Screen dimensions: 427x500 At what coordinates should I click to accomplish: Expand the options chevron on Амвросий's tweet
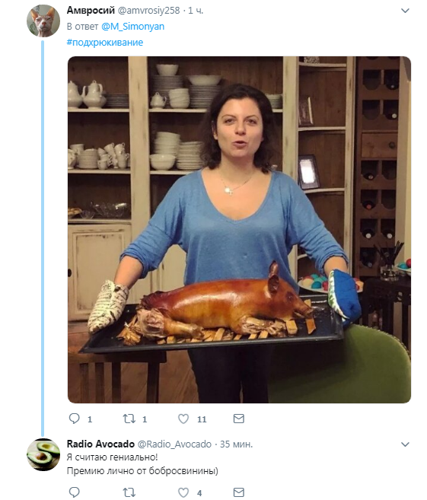click(405, 11)
